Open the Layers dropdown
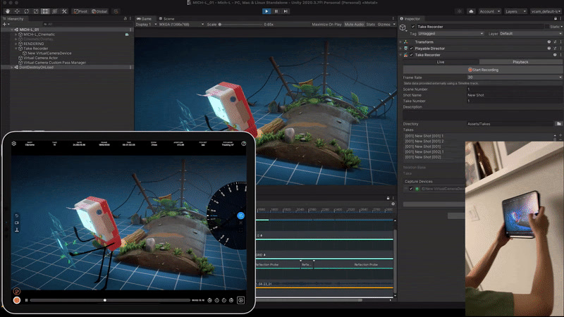The image size is (564, 317). click(x=515, y=11)
